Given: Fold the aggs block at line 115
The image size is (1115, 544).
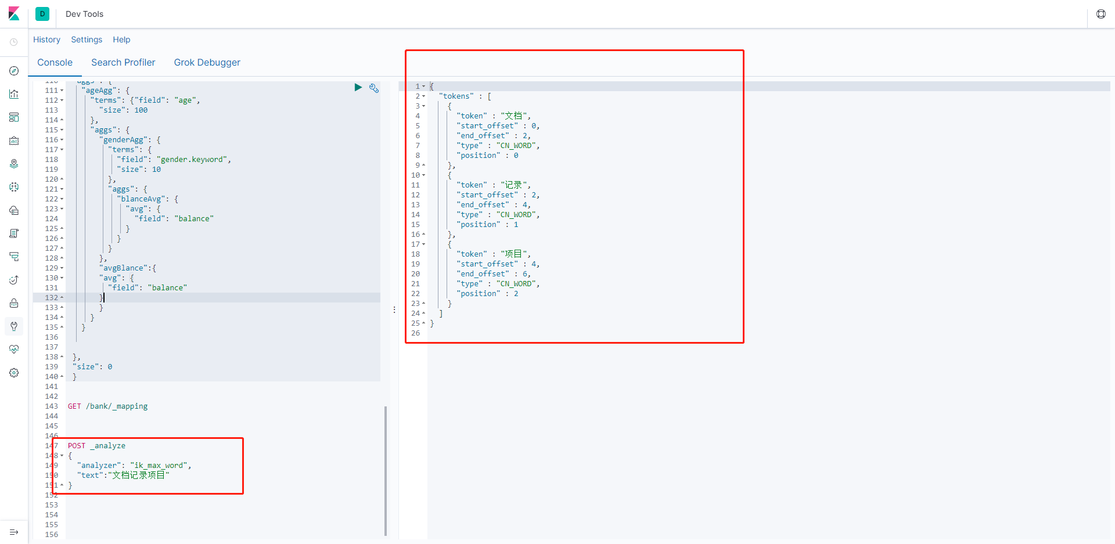Looking at the screenshot, I should pyautogui.click(x=62, y=130).
